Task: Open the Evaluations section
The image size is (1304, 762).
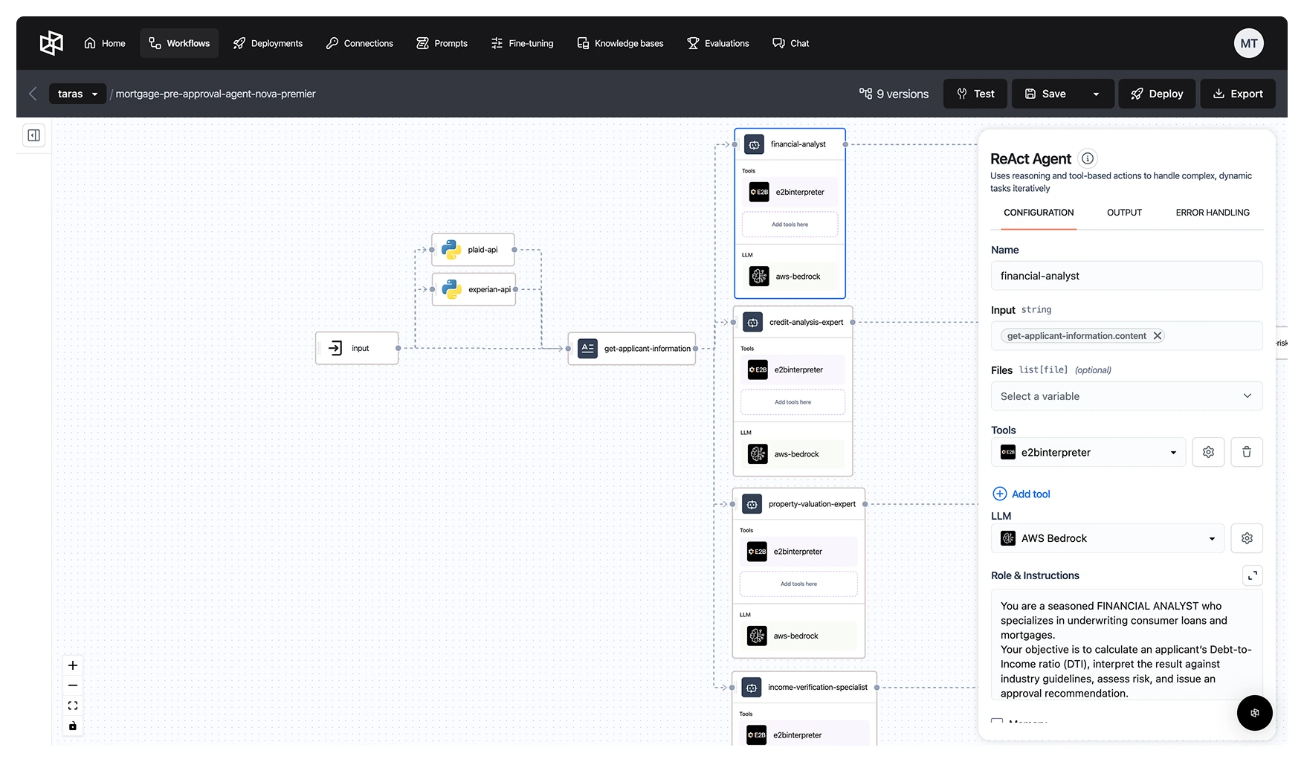Action: (x=718, y=43)
